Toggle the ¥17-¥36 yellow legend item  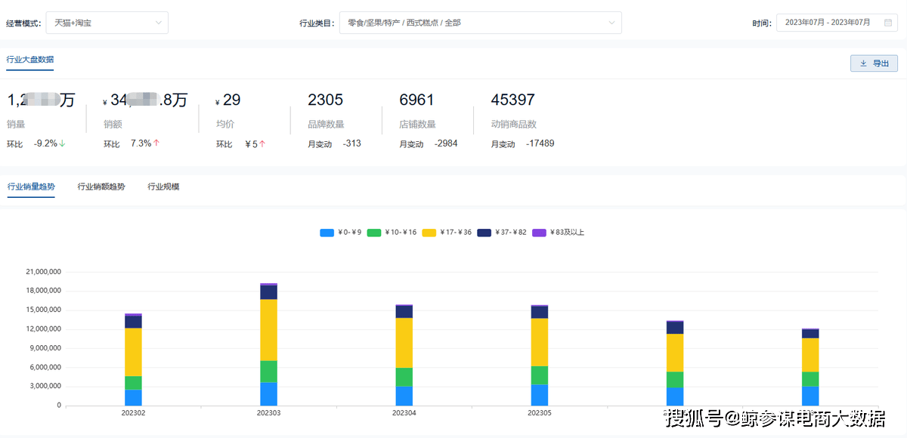point(447,233)
